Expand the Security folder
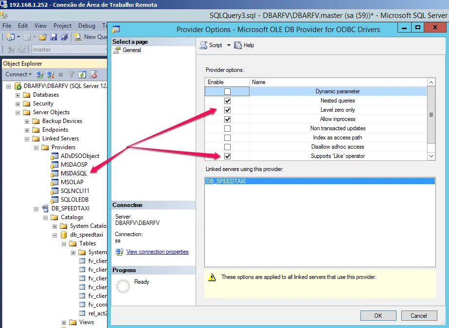This screenshot has height=328, width=449. point(18,104)
